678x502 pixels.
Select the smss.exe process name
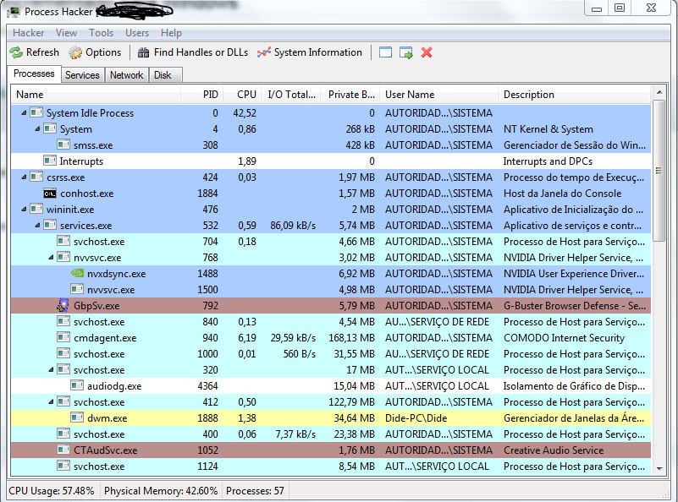click(93, 145)
